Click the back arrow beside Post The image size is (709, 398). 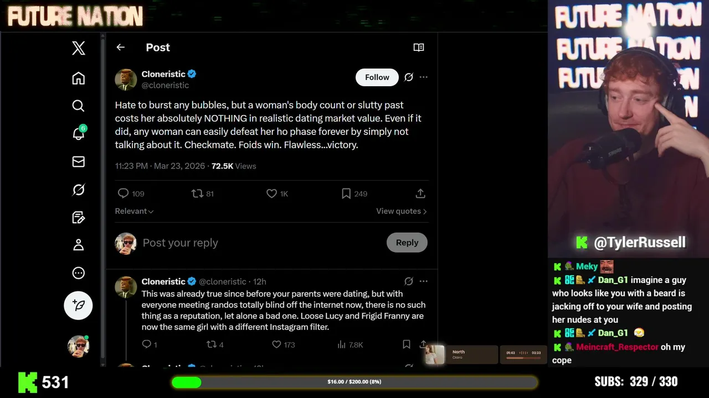tap(120, 48)
